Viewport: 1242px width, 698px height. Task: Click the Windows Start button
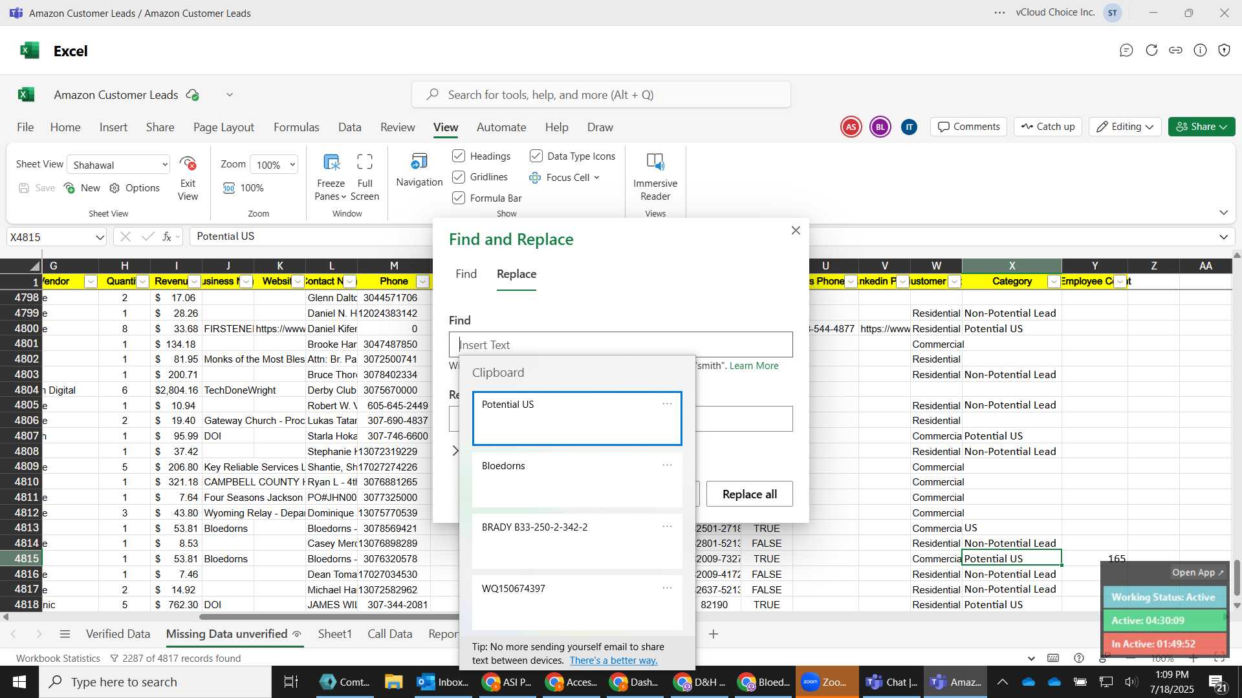point(19,682)
